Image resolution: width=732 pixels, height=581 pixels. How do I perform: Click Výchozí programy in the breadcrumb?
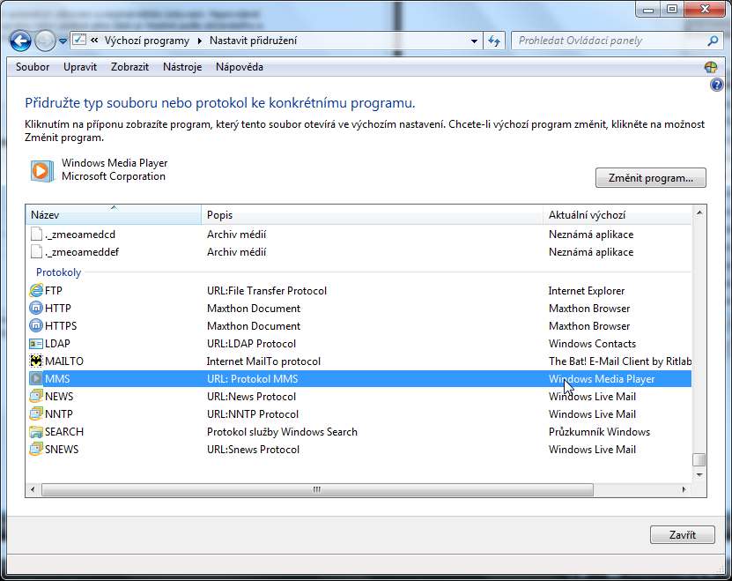(x=146, y=41)
